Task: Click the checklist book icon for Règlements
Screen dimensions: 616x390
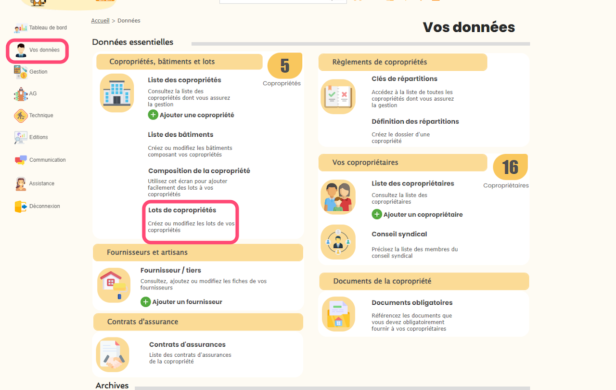Action: pyautogui.click(x=338, y=97)
